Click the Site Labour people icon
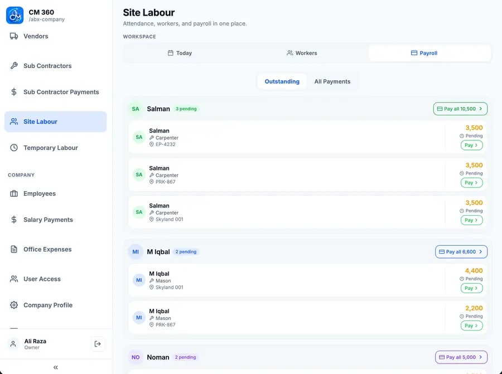The image size is (502, 374). coord(14,122)
